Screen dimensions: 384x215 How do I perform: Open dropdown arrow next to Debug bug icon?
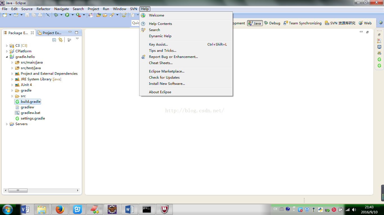pyautogui.click(x=61, y=15)
